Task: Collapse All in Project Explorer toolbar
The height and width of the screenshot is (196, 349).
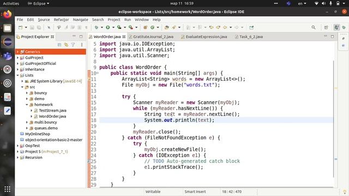Action: (59, 45)
